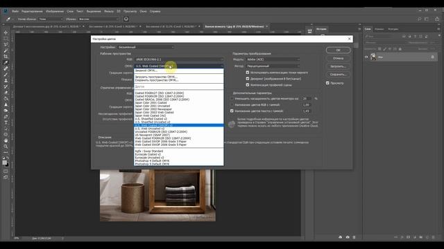Open the Справка menu
This screenshot has width=444, height=249.
155,11
